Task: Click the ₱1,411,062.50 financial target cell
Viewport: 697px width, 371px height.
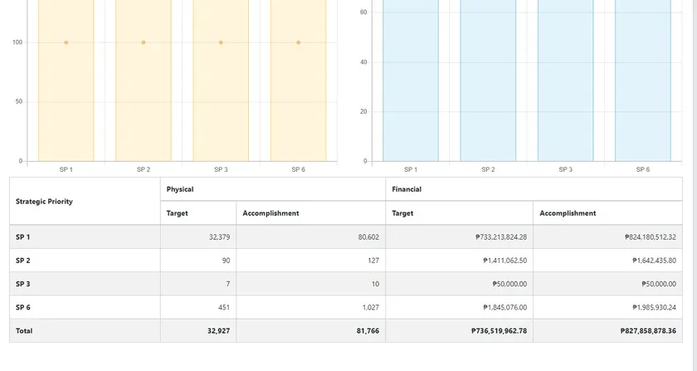Action: tap(459, 261)
